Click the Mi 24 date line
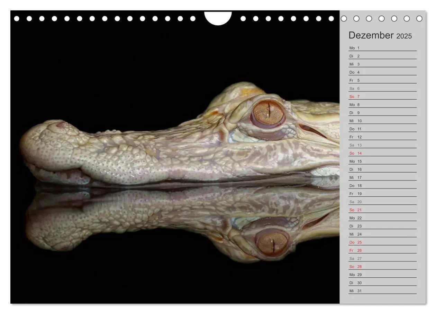 pyautogui.click(x=383, y=234)
